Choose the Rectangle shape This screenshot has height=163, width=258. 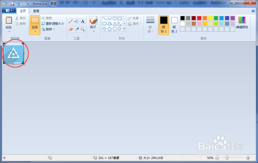120,18
